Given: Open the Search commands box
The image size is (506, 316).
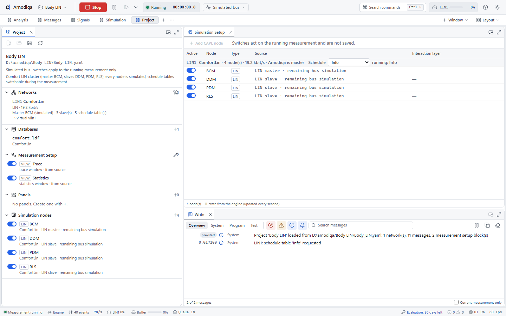Looking at the screenshot, I should pyautogui.click(x=393, y=7).
